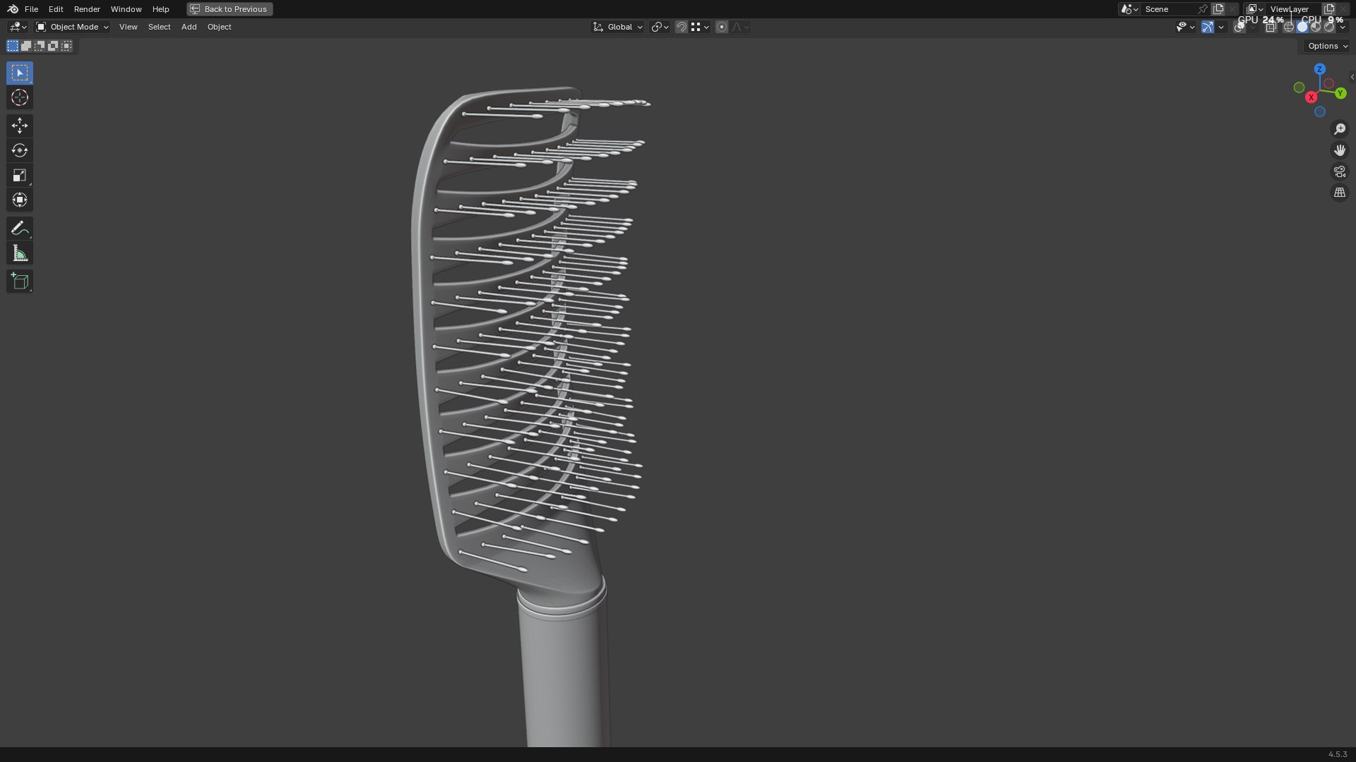Click the hand pan view icon

click(1340, 150)
